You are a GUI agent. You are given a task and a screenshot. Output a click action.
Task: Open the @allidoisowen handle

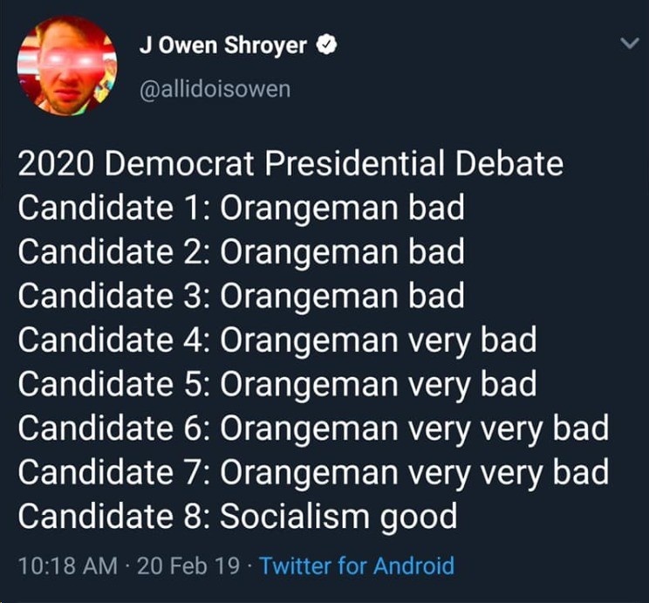pyautogui.click(x=215, y=89)
